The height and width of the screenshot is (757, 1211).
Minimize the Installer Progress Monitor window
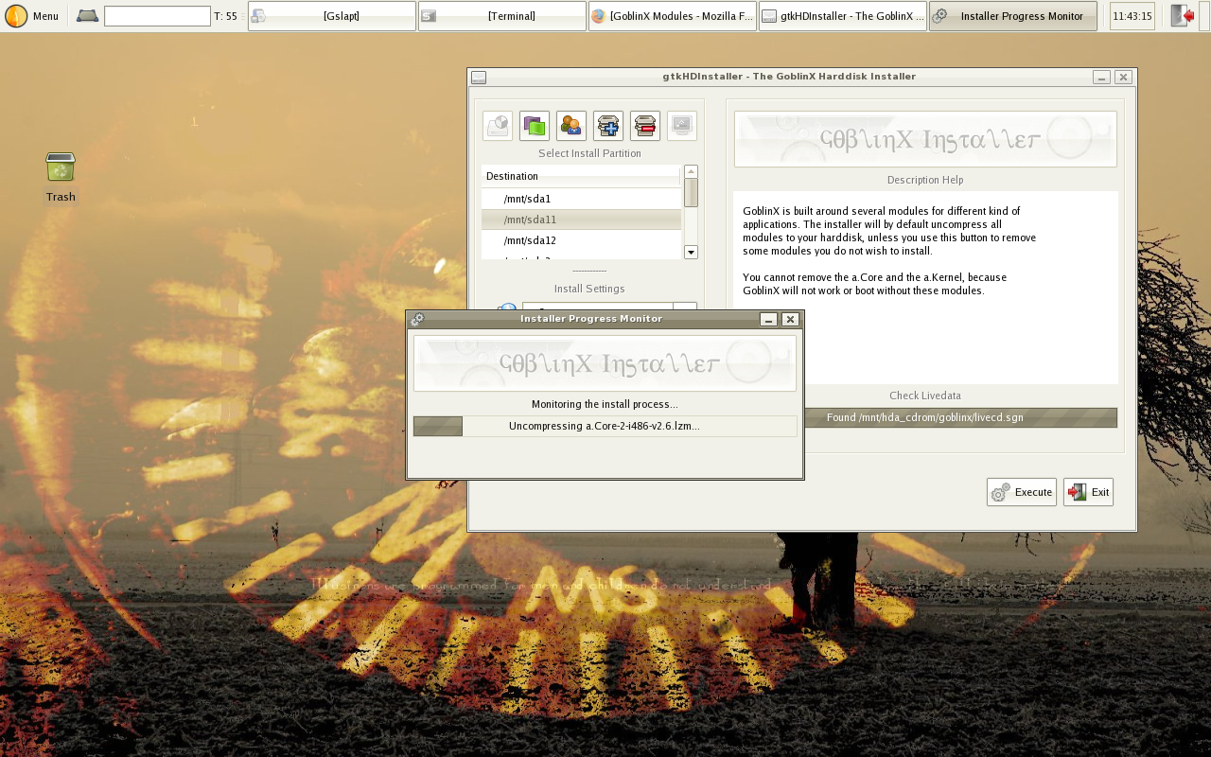[x=769, y=319]
